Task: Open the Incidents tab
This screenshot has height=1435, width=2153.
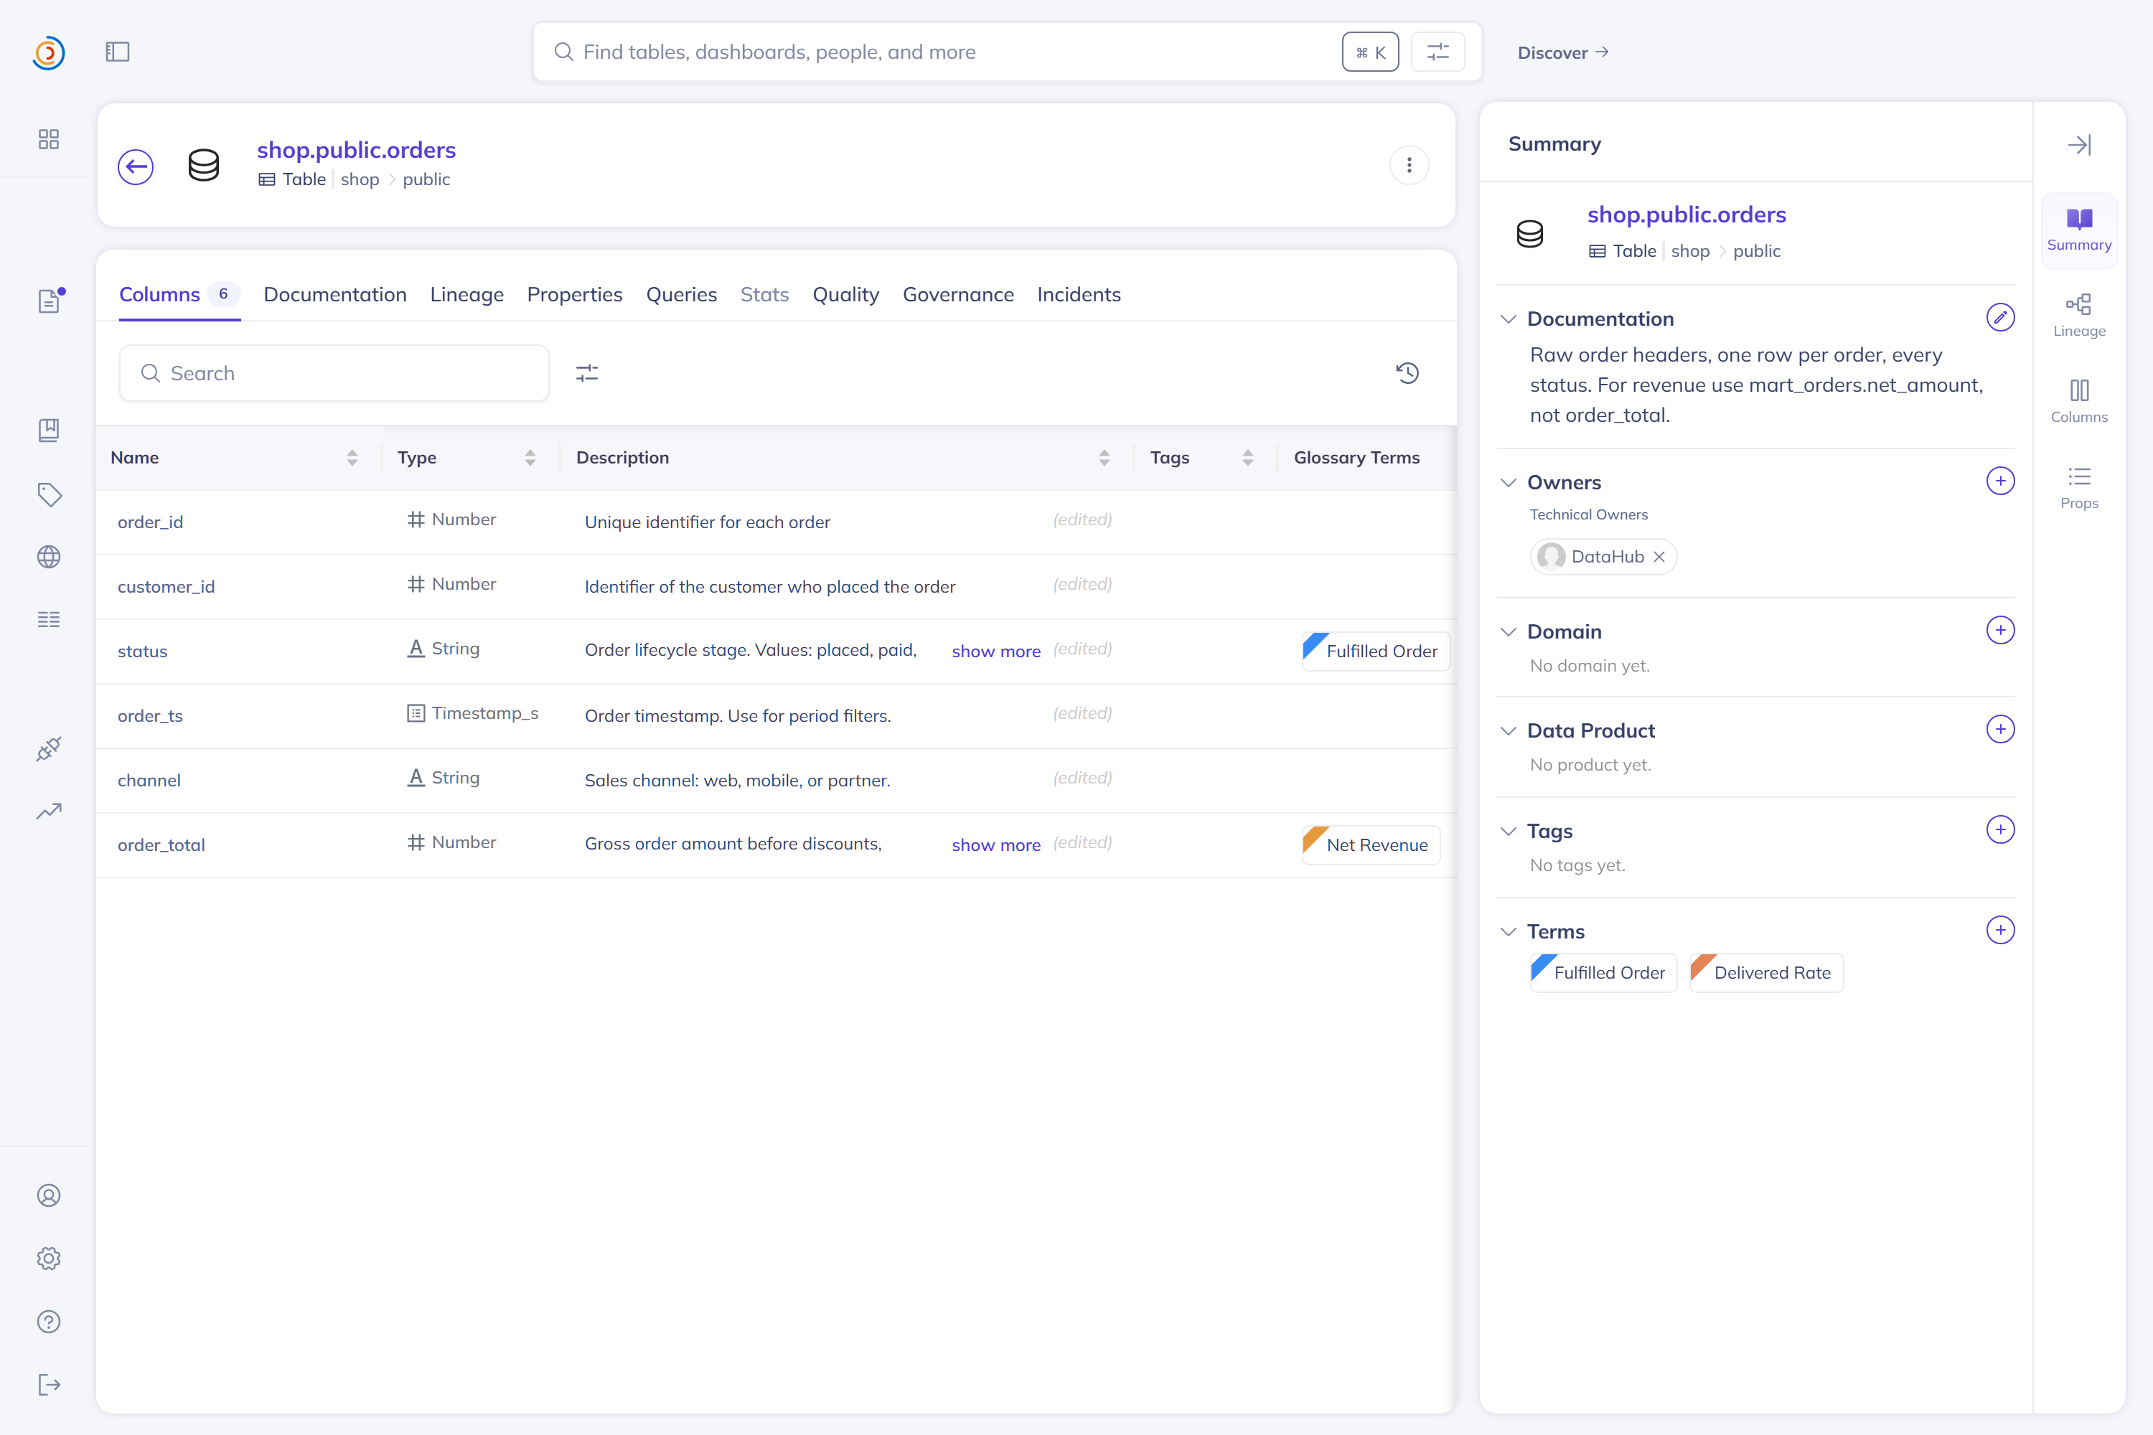Action: (x=1079, y=295)
